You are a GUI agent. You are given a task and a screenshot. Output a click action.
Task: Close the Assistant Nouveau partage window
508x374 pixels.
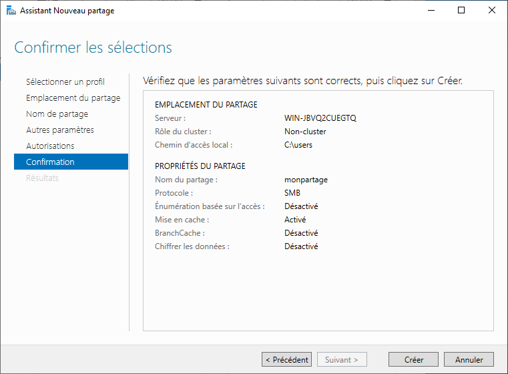(492, 10)
